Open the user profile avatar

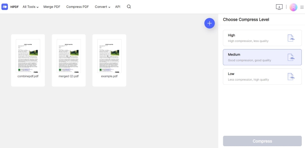tap(293, 7)
